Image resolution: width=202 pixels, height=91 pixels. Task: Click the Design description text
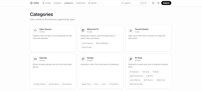click(x=100, y=64)
